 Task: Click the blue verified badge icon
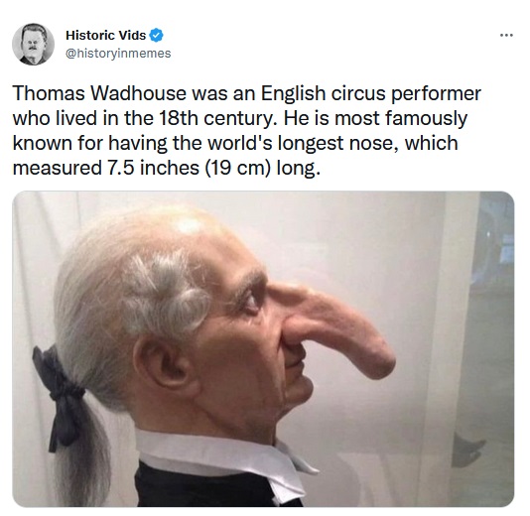coord(156,35)
